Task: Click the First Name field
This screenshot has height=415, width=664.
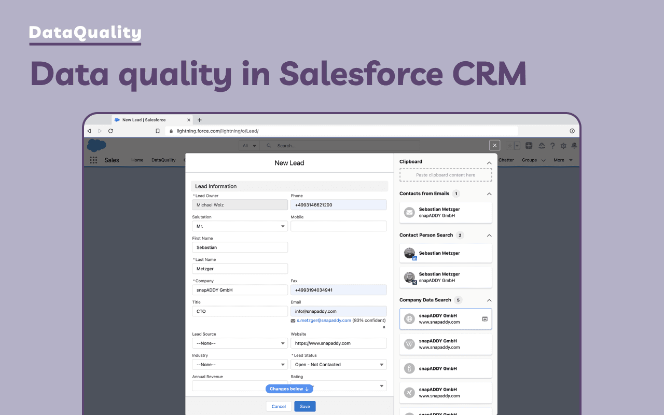Action: [x=240, y=247]
